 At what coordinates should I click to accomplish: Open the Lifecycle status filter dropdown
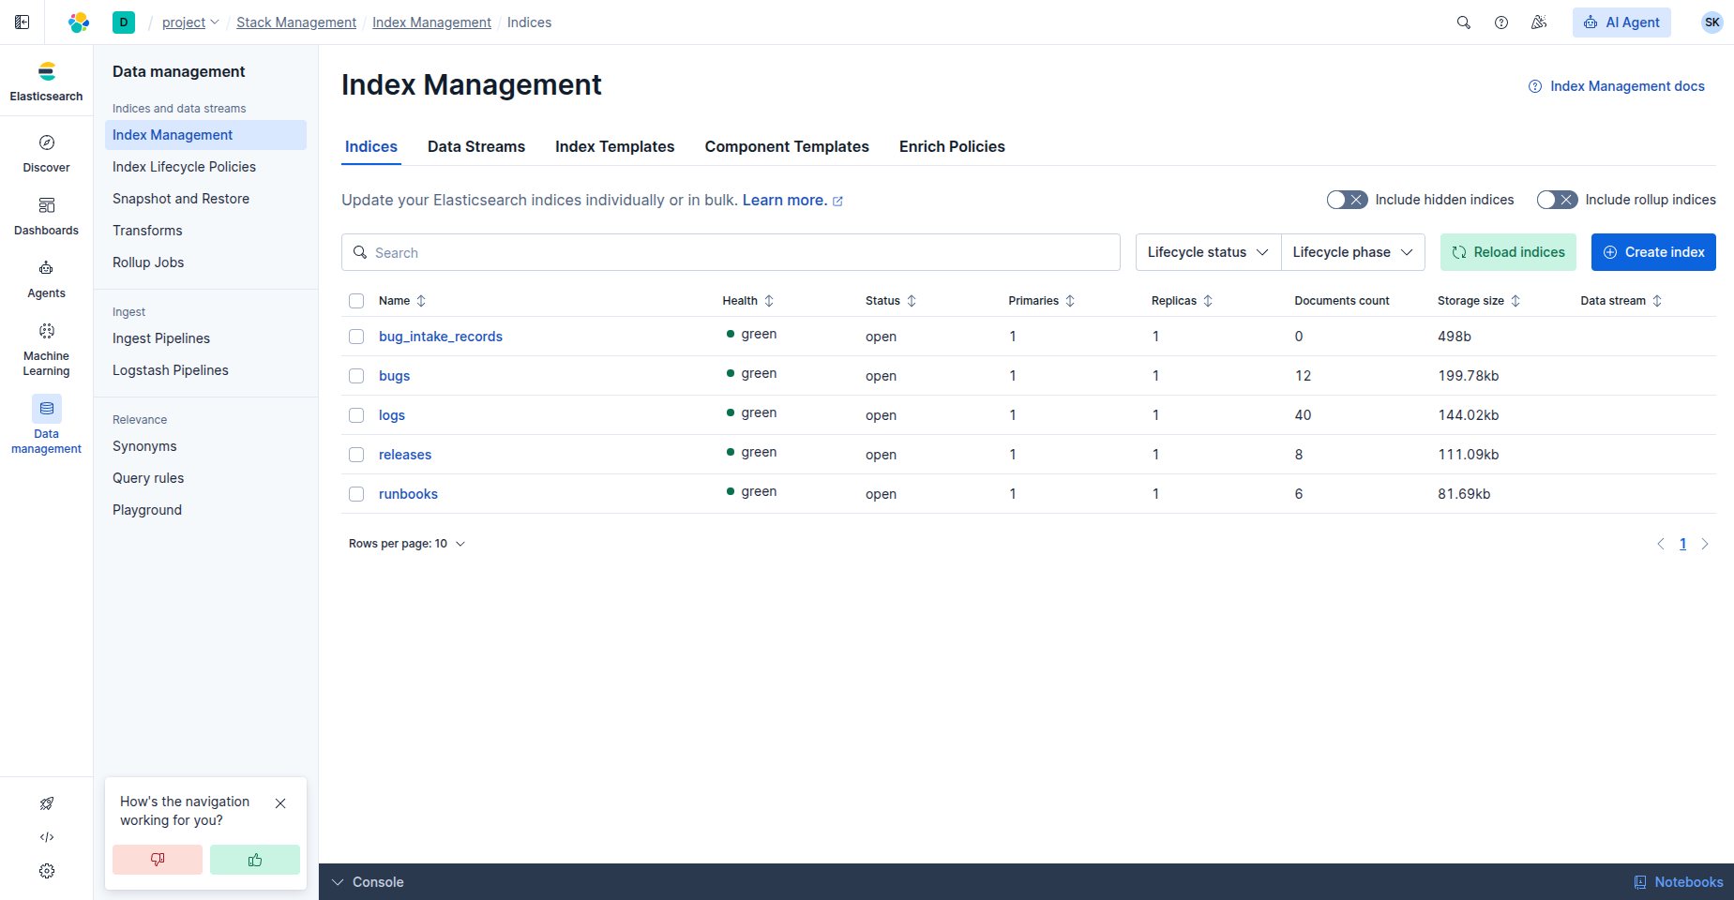click(1208, 252)
